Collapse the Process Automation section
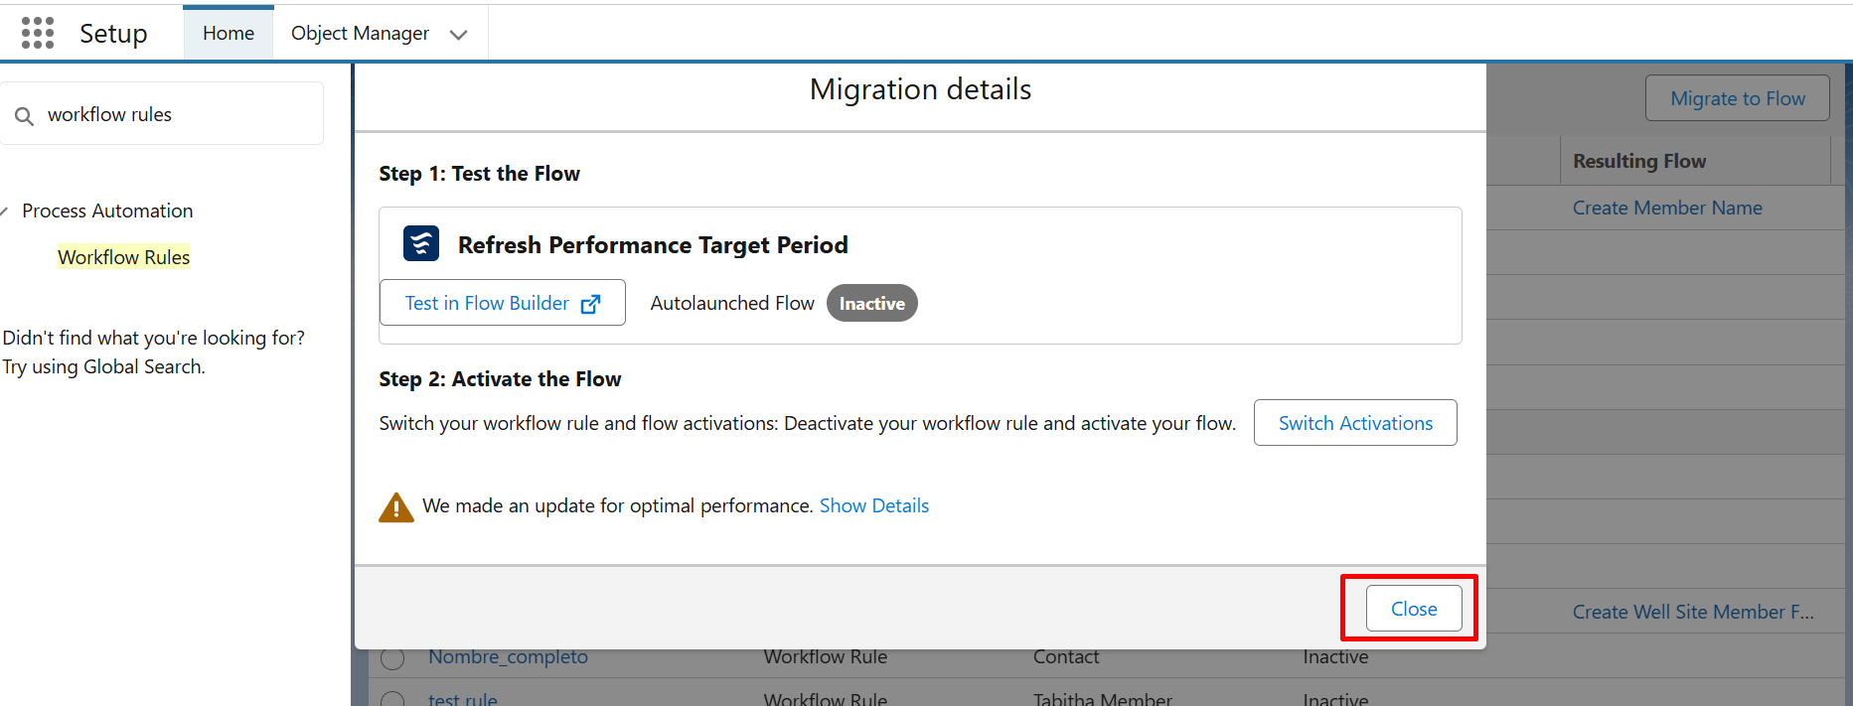 tap(5, 211)
